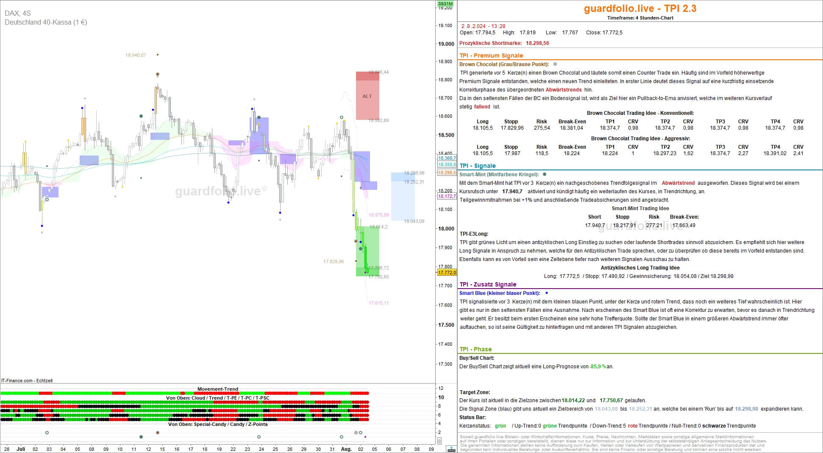The height and width of the screenshot is (453, 823).
Task: Click Aggressiv Stopp value 17.987
Action: tap(512, 153)
